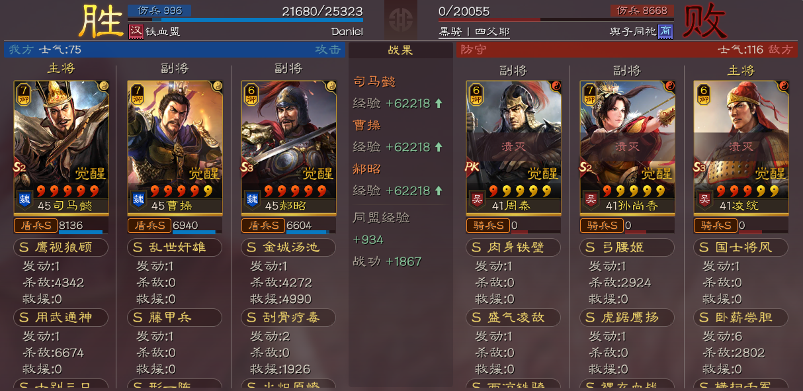The height and width of the screenshot is (391, 803).
Task: Click the 战果 battle results header tab
Action: click(401, 50)
